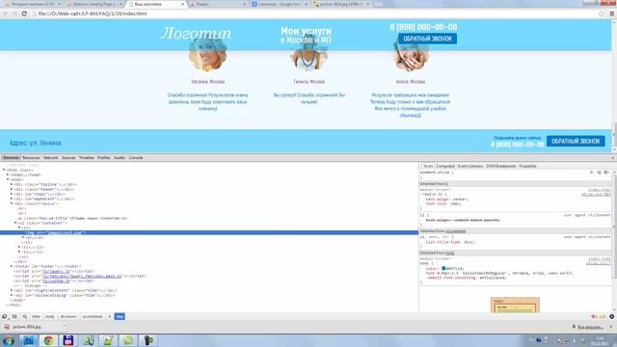Click the footer ОБРАТНЫЙ ЗВОНОК button
Screen dimensions: 617x347
576,141
